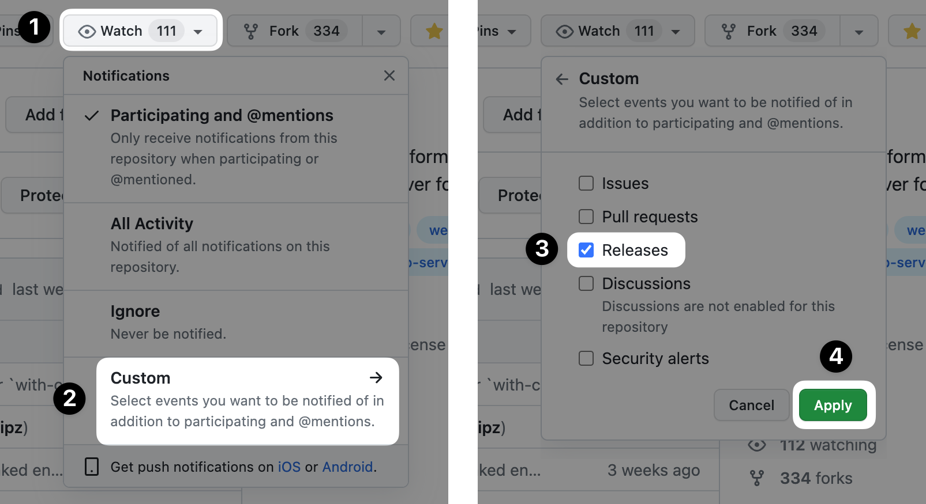Uncheck the Releases checkbox
This screenshot has width=926, height=504.
point(586,250)
